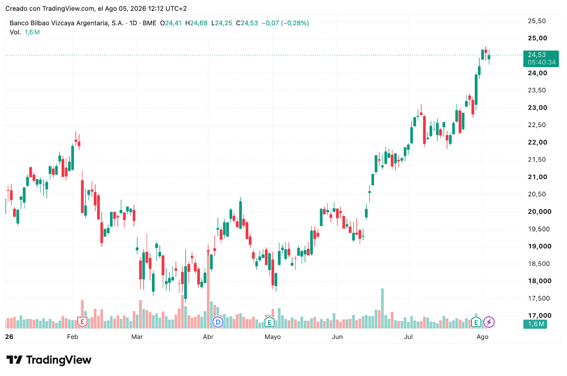Click the green earnings marker near Ago
The image size is (567, 376).
pyautogui.click(x=476, y=322)
